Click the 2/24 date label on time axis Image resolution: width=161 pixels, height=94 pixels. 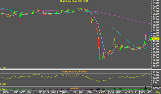pos(90,92)
